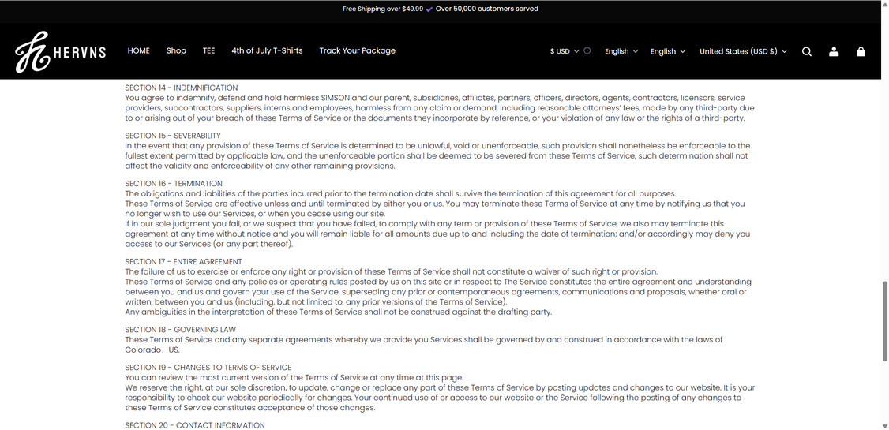Open the TEE menu item

208,51
